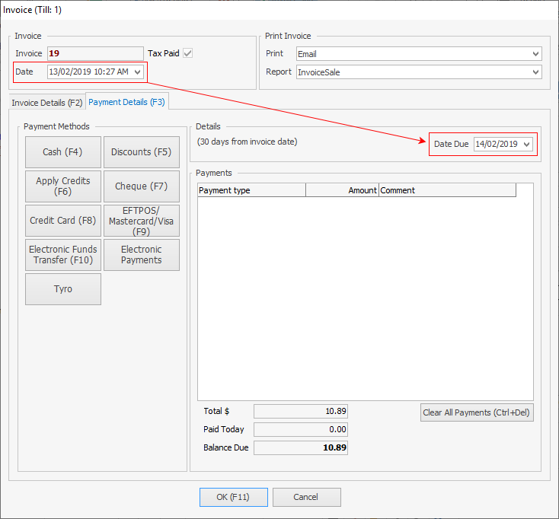Viewport: 559px width, 519px height.
Task: Click the Cash (F4) payment button
Action: click(x=63, y=151)
